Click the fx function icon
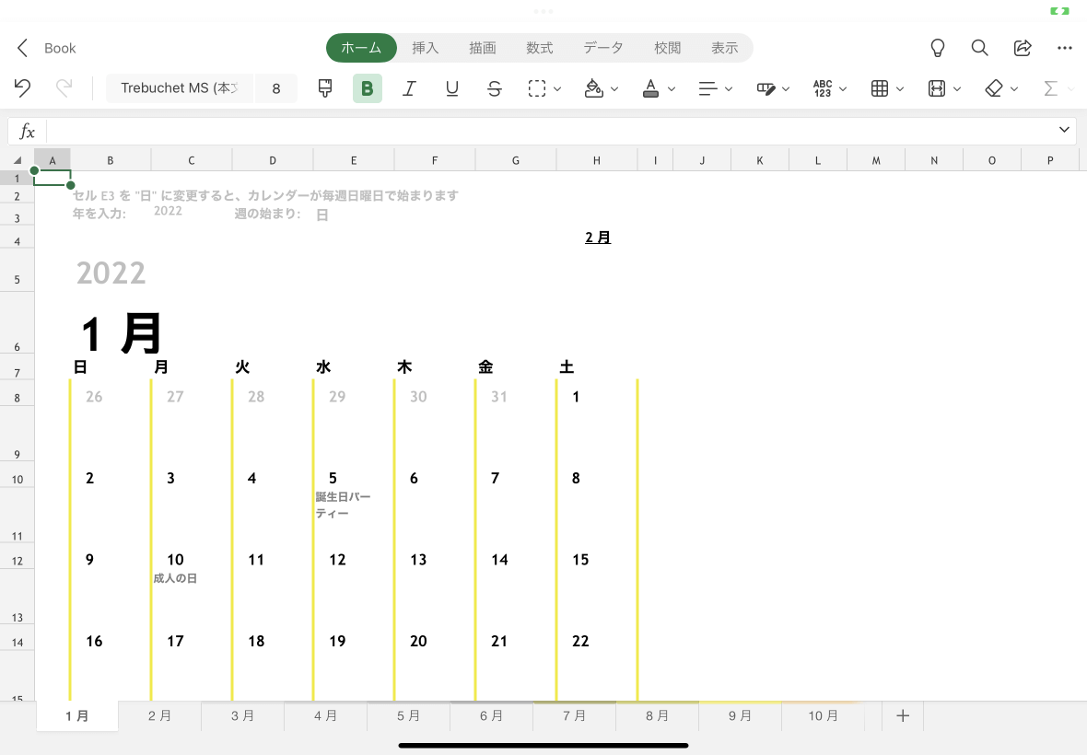 [x=27, y=131]
